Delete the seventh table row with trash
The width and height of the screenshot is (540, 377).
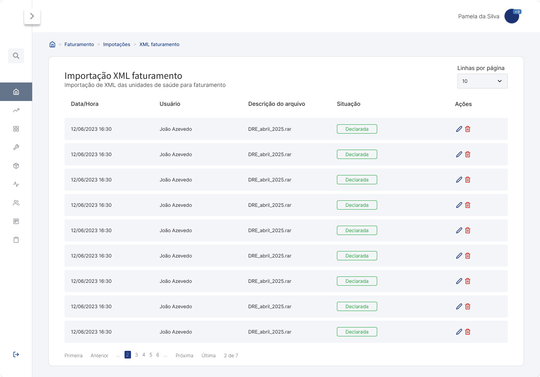[x=468, y=281]
